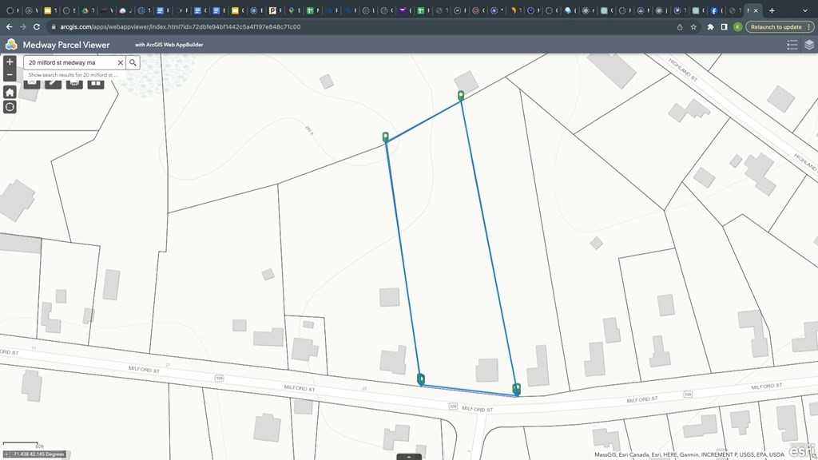
Task: Open the browser Extensions puzzle menu
Action: tap(710, 26)
